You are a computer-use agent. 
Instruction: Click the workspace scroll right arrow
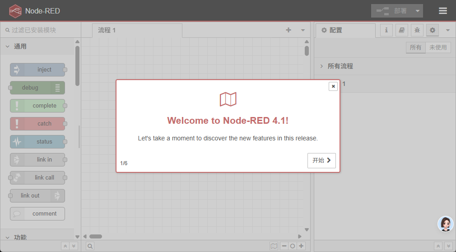[x=299, y=236]
